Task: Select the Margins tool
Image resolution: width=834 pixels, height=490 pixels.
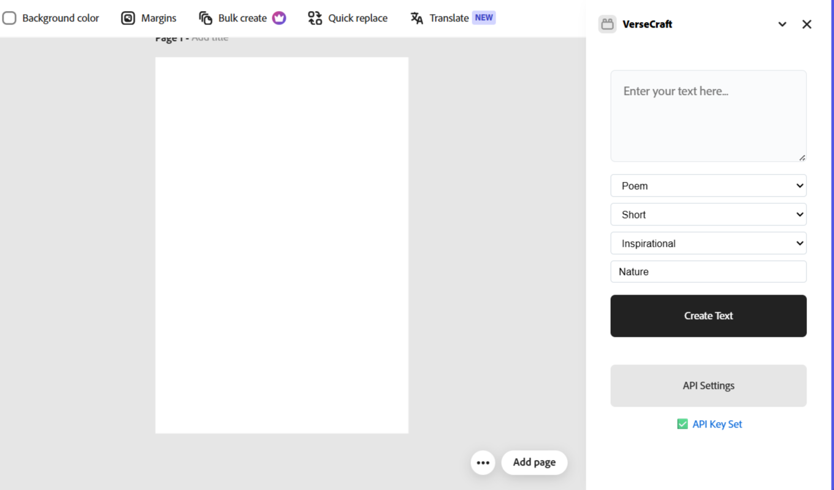Action: click(148, 18)
